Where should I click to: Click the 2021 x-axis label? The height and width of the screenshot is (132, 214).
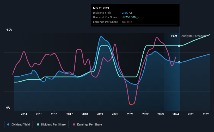tap(130, 114)
